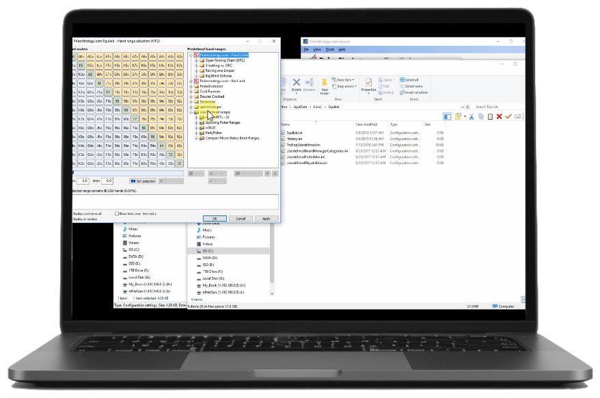Click the Paste clipboard toolbar icon
The image size is (600, 398).
pos(490,117)
